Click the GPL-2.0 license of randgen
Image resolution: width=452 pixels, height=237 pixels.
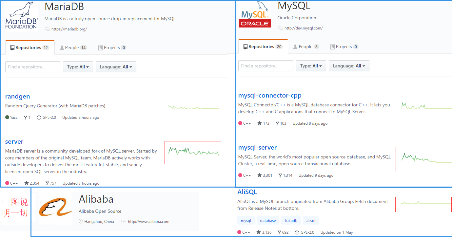tap(46, 118)
